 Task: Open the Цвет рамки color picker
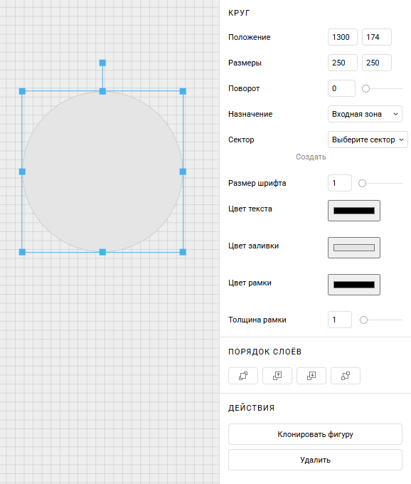[x=354, y=285]
